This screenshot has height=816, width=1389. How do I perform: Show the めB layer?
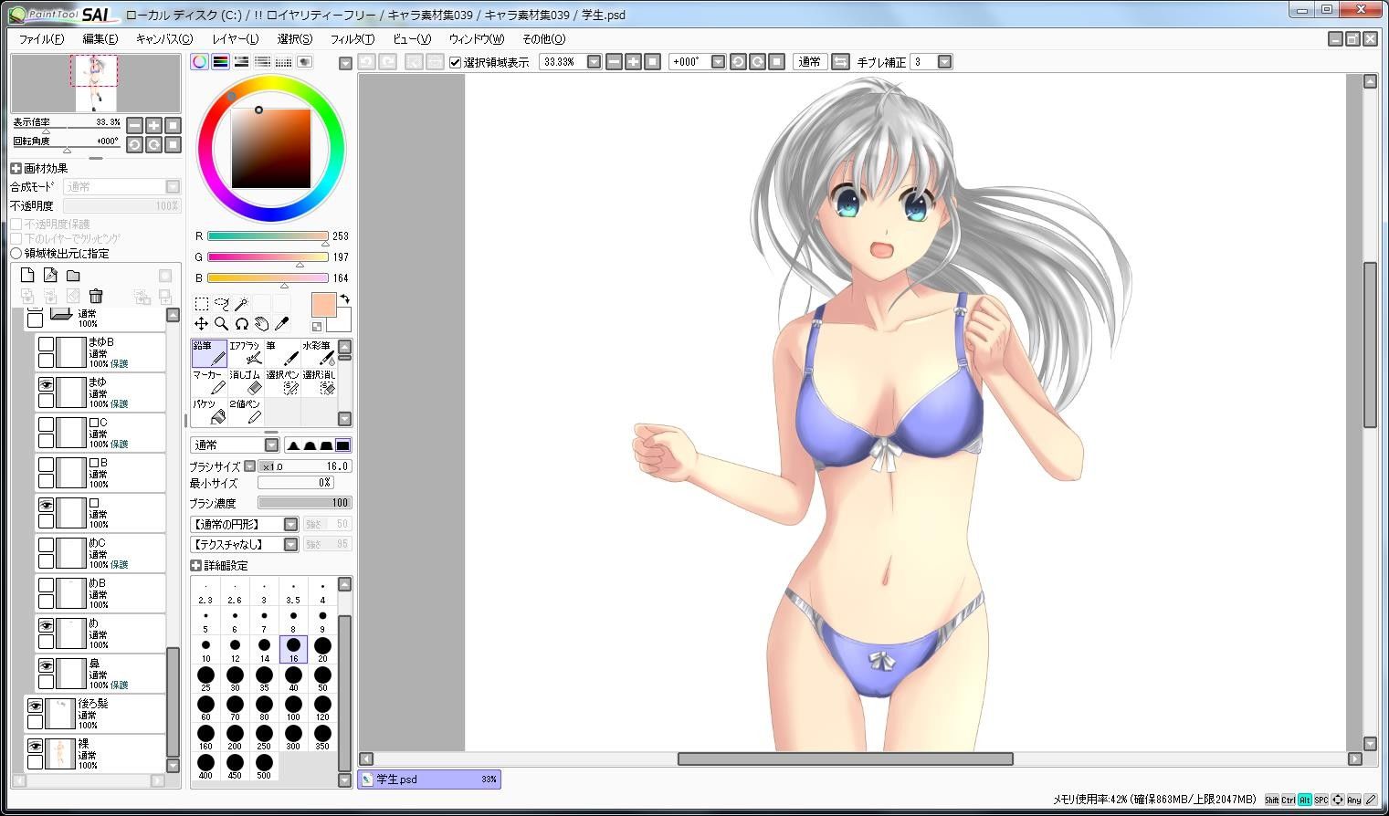pyautogui.click(x=46, y=585)
